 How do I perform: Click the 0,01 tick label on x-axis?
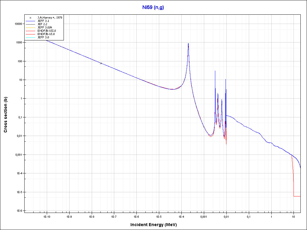226,217
